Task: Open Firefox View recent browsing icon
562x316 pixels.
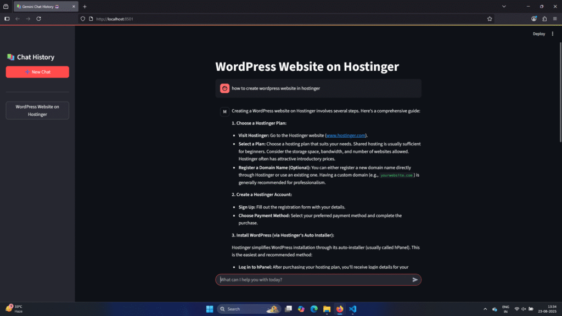Action: point(5,7)
